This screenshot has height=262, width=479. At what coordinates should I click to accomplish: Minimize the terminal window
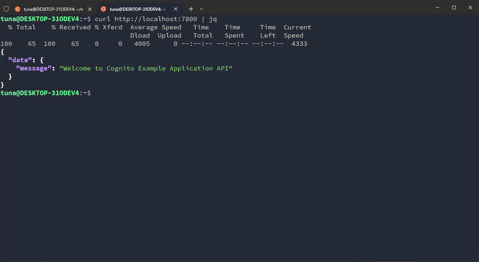click(438, 8)
